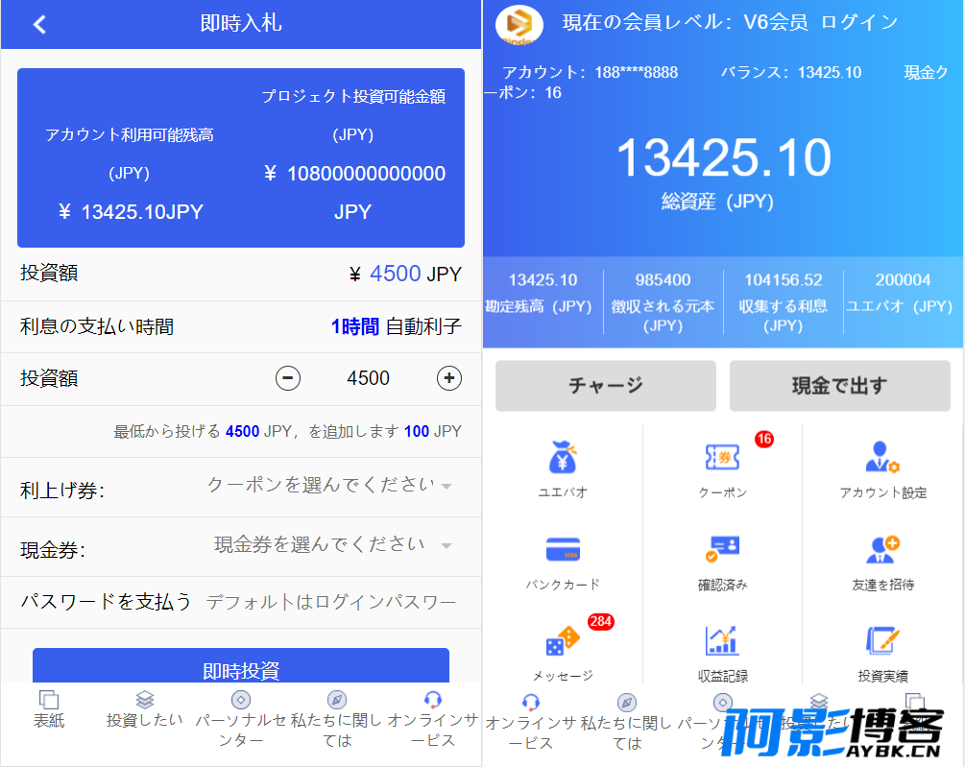
Task: Switch to the 表紙 tab
Action: pyautogui.click(x=49, y=709)
